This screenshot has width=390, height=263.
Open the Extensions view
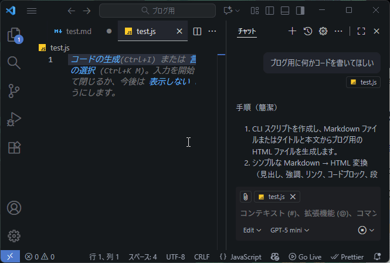14,147
